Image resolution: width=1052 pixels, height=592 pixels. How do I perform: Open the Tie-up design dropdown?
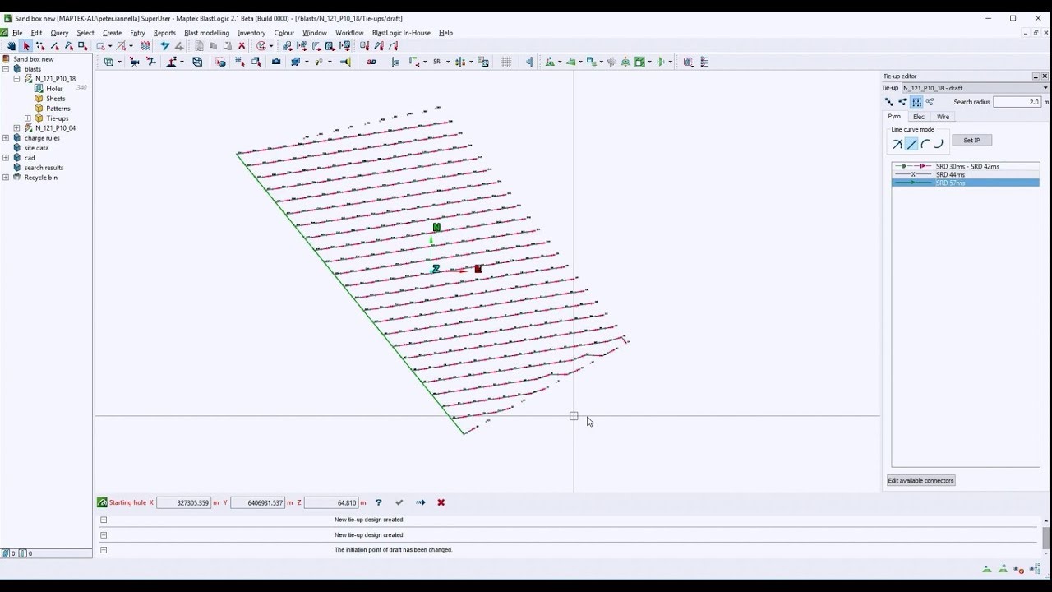click(975, 88)
